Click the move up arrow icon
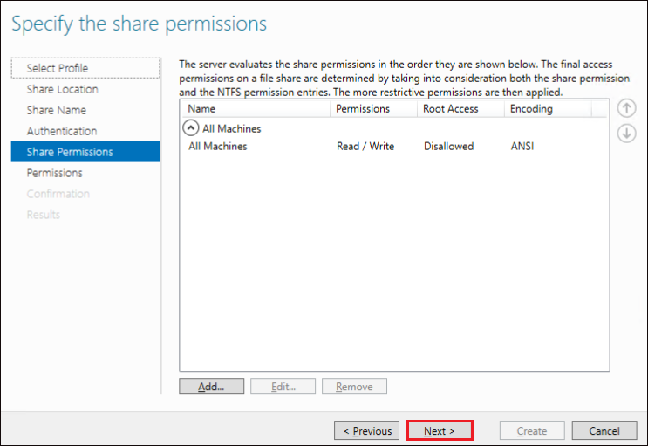648x446 pixels. [x=626, y=108]
